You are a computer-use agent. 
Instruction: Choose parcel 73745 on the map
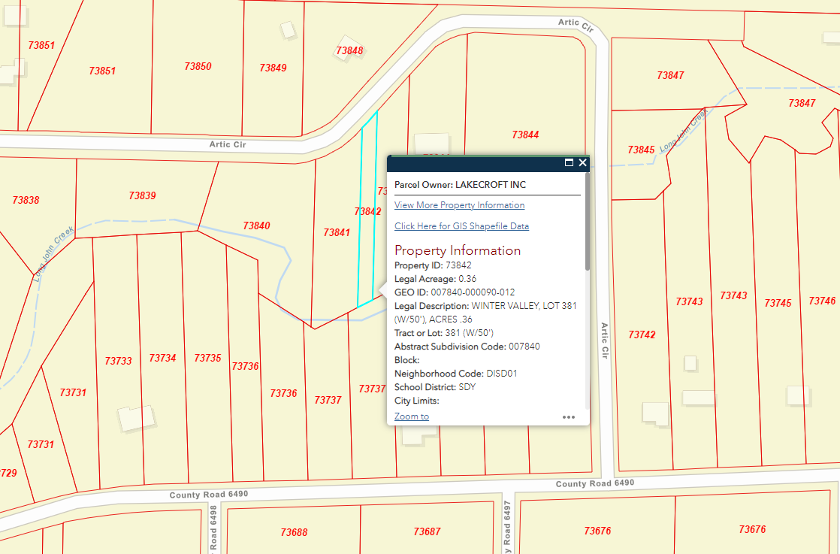pos(778,303)
